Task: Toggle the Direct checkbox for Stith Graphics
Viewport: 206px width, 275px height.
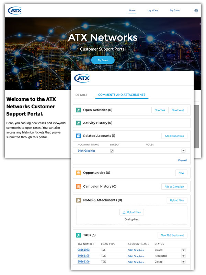Action: [x=112, y=151]
